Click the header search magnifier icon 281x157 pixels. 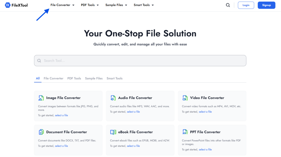click(x=228, y=5)
